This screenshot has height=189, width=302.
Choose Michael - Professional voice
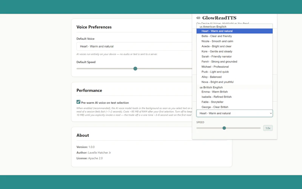(234, 67)
